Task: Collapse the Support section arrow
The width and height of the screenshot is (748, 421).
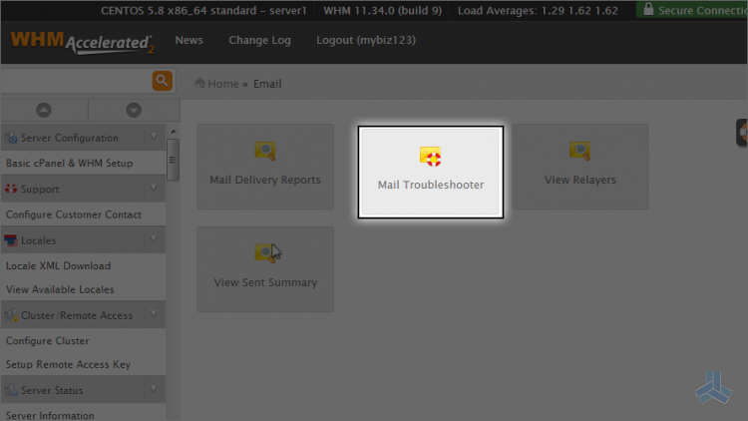Action: (154, 189)
